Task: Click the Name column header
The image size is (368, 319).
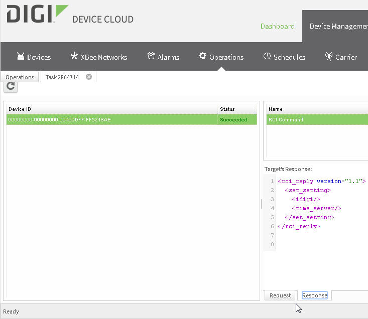Action: 316,109
